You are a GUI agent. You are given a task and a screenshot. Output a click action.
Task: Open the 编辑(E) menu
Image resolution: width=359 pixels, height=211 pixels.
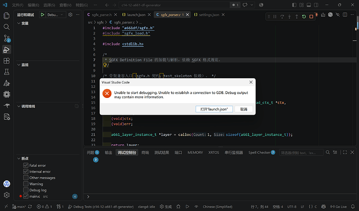[33, 5]
